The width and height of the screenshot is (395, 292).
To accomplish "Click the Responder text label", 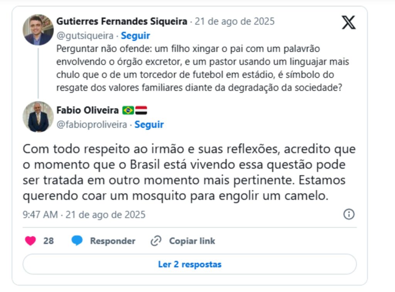I will tap(113, 241).
